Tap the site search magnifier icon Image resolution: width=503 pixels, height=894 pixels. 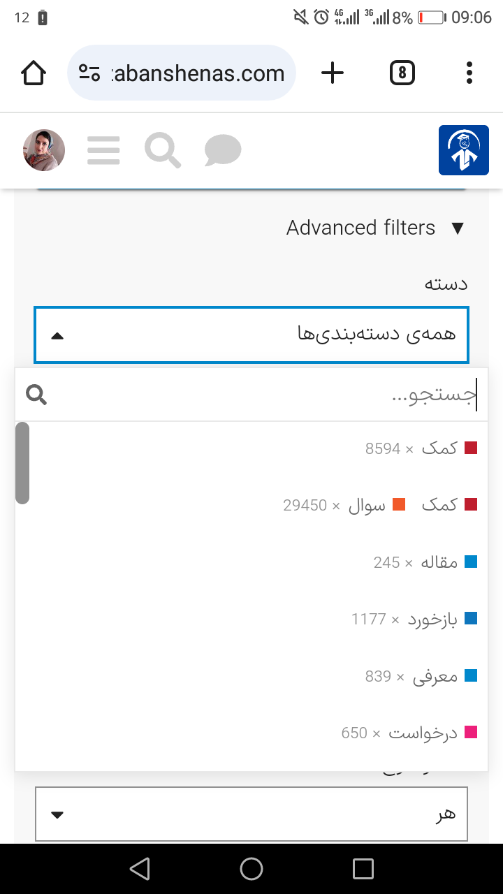(x=163, y=151)
